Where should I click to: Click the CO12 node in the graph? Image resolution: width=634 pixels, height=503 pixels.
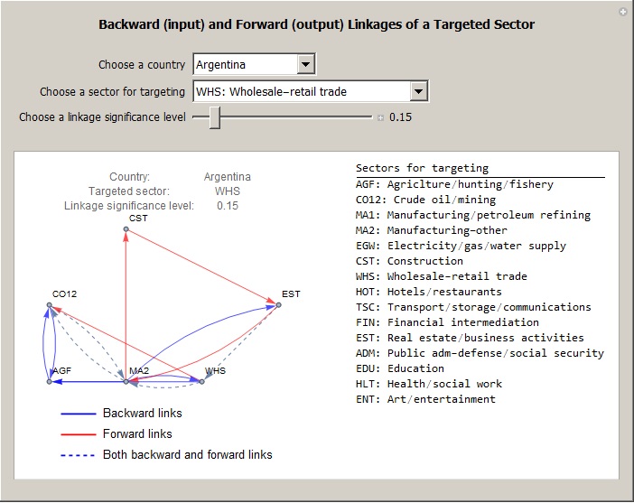point(50,305)
